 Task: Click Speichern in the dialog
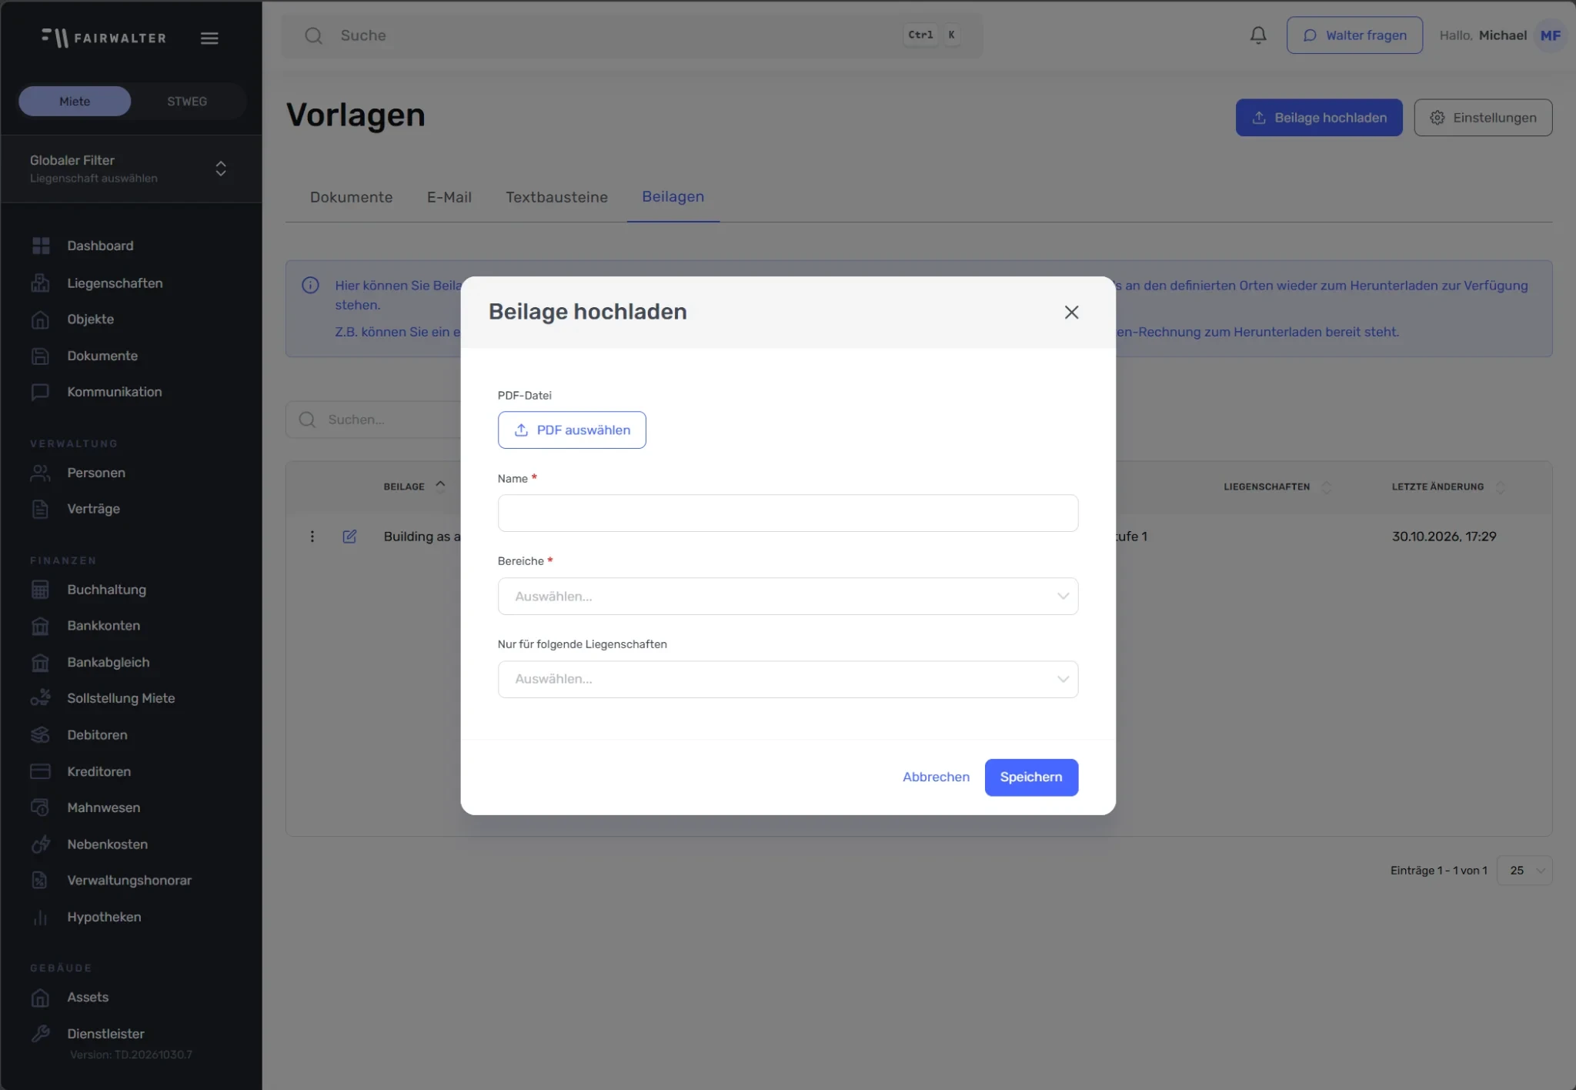coord(1031,777)
